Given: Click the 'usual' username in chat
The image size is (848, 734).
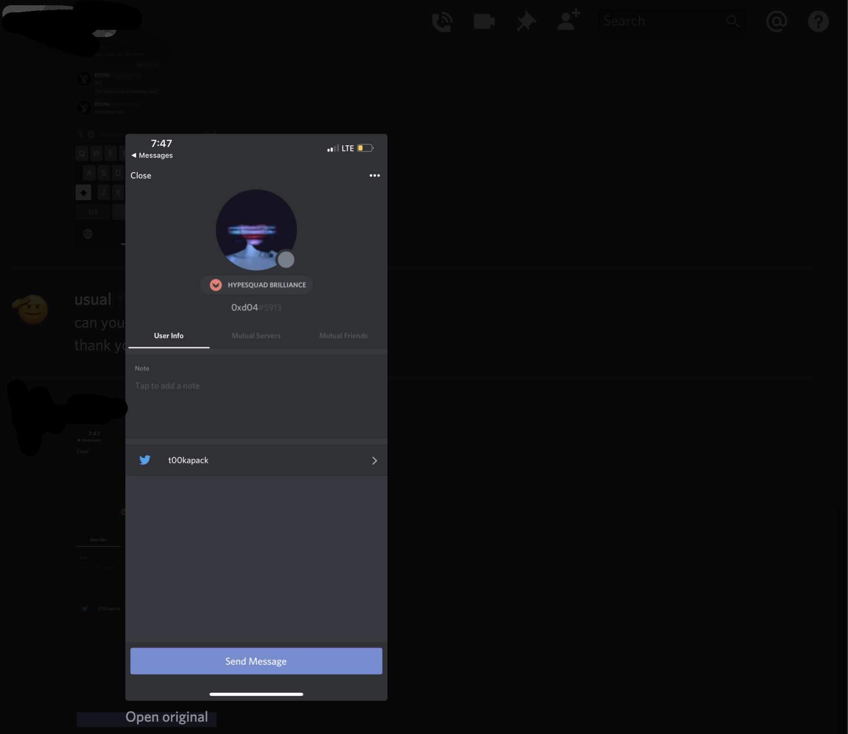Looking at the screenshot, I should (x=93, y=300).
